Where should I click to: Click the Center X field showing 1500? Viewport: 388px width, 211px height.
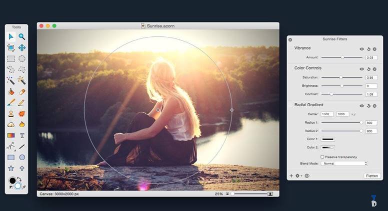[x=327, y=114]
